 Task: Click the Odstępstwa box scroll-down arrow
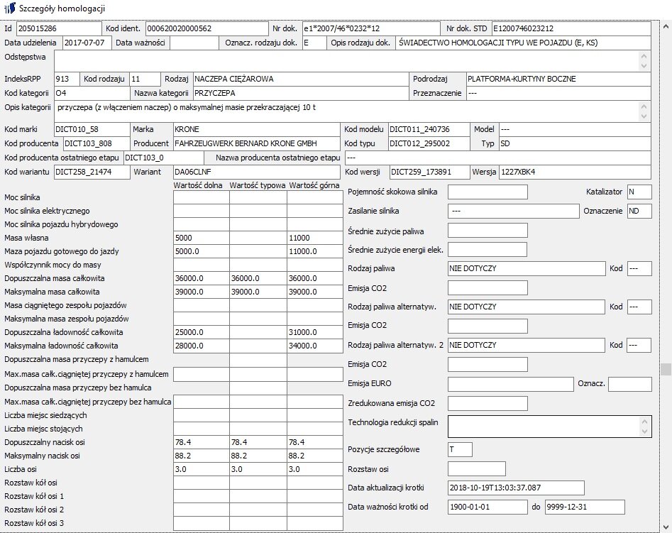point(644,65)
